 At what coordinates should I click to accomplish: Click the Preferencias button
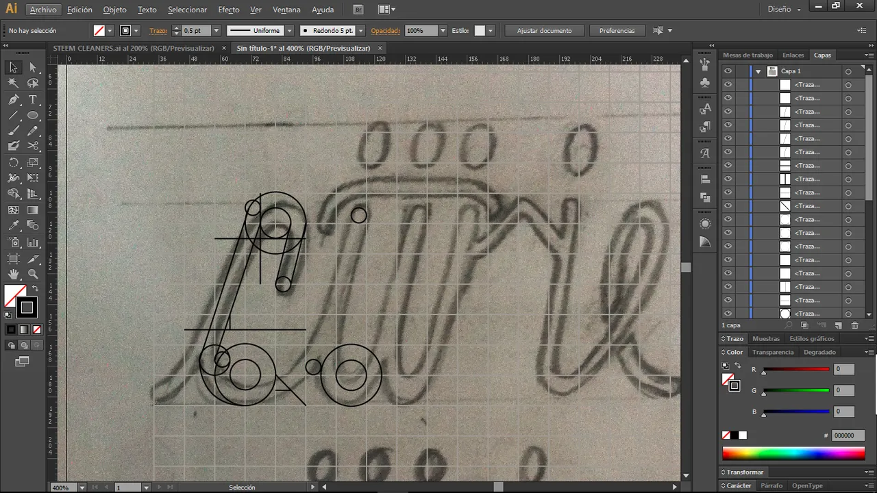click(617, 31)
